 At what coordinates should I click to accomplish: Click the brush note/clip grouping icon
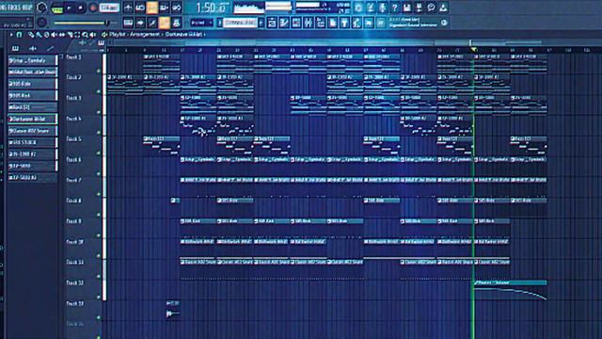pos(152,23)
